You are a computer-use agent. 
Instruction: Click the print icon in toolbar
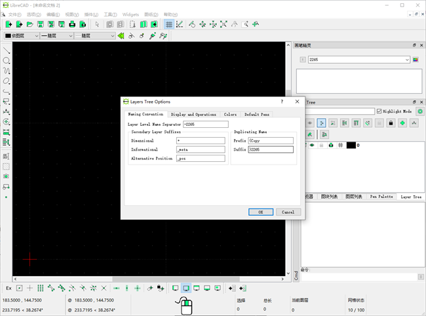coord(71,24)
